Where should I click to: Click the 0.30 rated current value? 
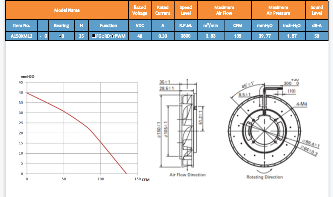pyautogui.click(x=163, y=36)
